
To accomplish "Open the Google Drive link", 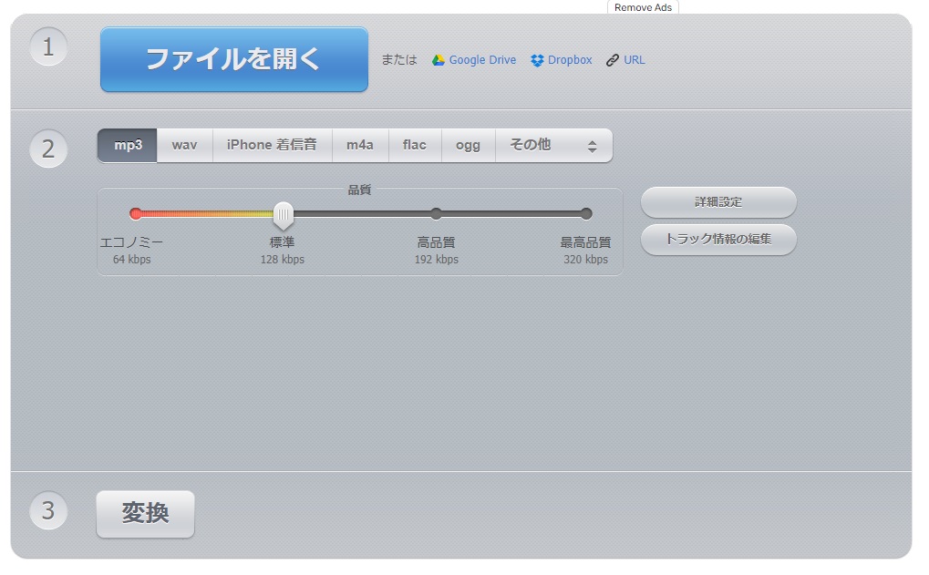I will [481, 60].
